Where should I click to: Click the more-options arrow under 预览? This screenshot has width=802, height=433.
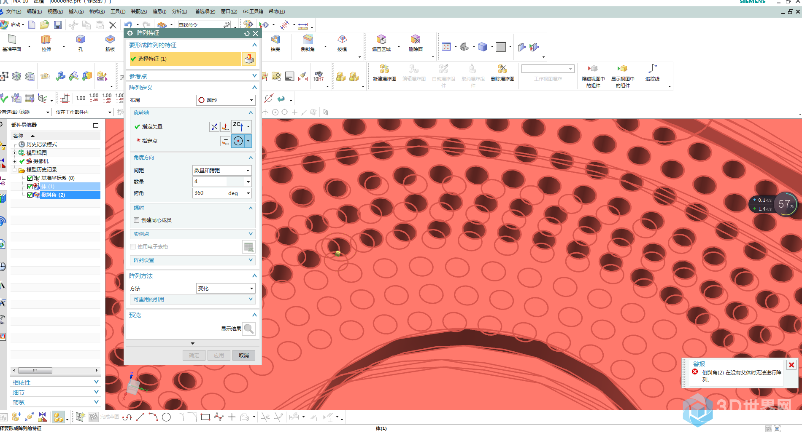(x=193, y=344)
